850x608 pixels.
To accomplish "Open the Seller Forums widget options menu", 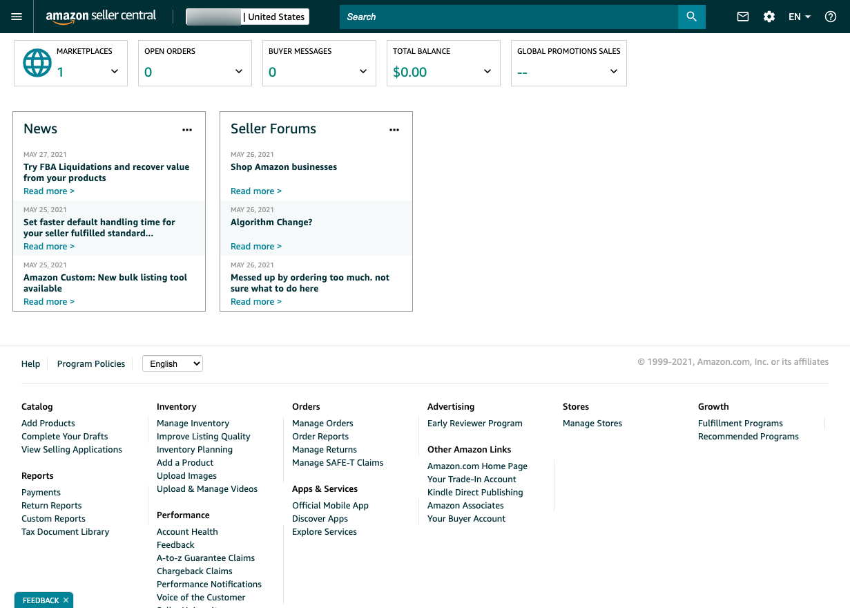I will pos(394,129).
